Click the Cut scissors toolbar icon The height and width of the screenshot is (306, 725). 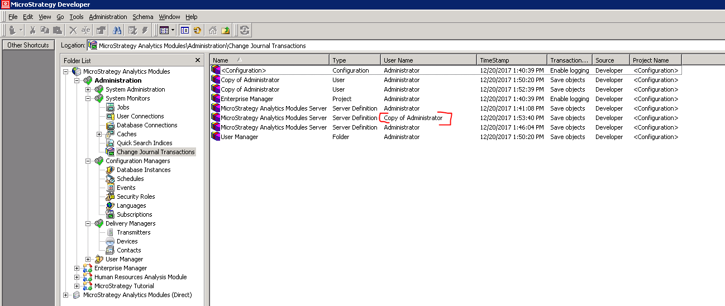coord(33,30)
